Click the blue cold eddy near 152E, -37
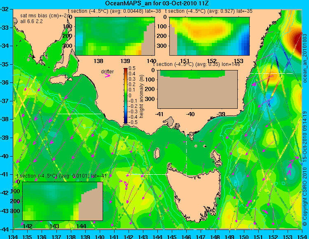The height and width of the screenshot is (239, 309). 269,98
